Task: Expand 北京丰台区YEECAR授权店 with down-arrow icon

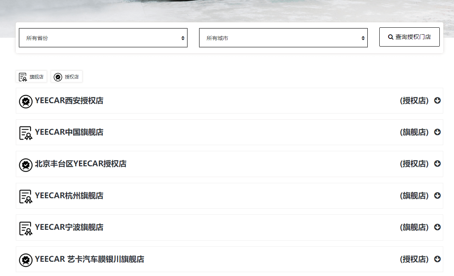Action: click(x=437, y=164)
